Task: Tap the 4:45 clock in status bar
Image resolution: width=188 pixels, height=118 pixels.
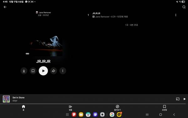Action: click(x=5, y=2)
